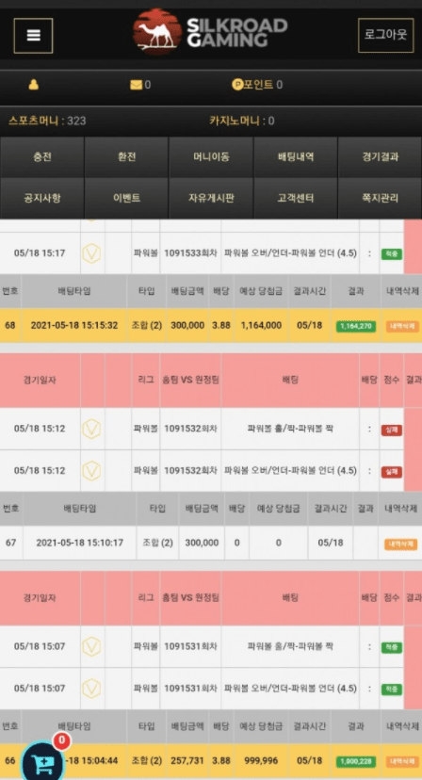Image resolution: width=422 pixels, height=780 pixels.
Task: Click the 1,000,228 result badge
Action: (x=356, y=761)
